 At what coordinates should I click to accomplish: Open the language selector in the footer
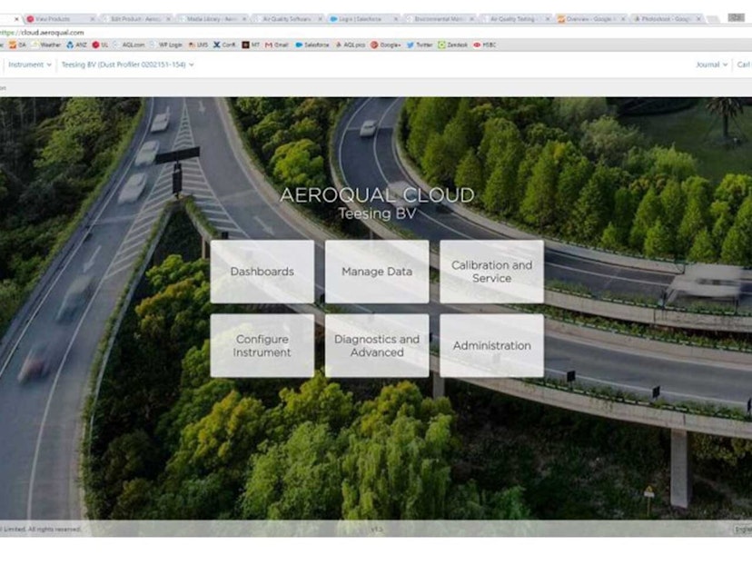click(742, 529)
